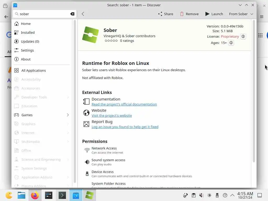
Task: Open Firefox from the taskbar
Action: (x=35, y=195)
